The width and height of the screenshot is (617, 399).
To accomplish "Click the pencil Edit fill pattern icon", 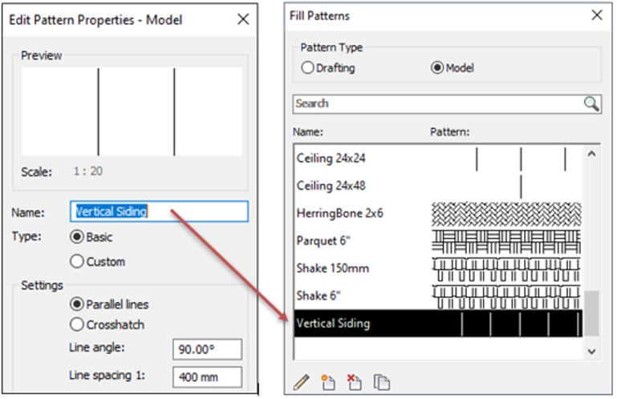I will point(302,382).
